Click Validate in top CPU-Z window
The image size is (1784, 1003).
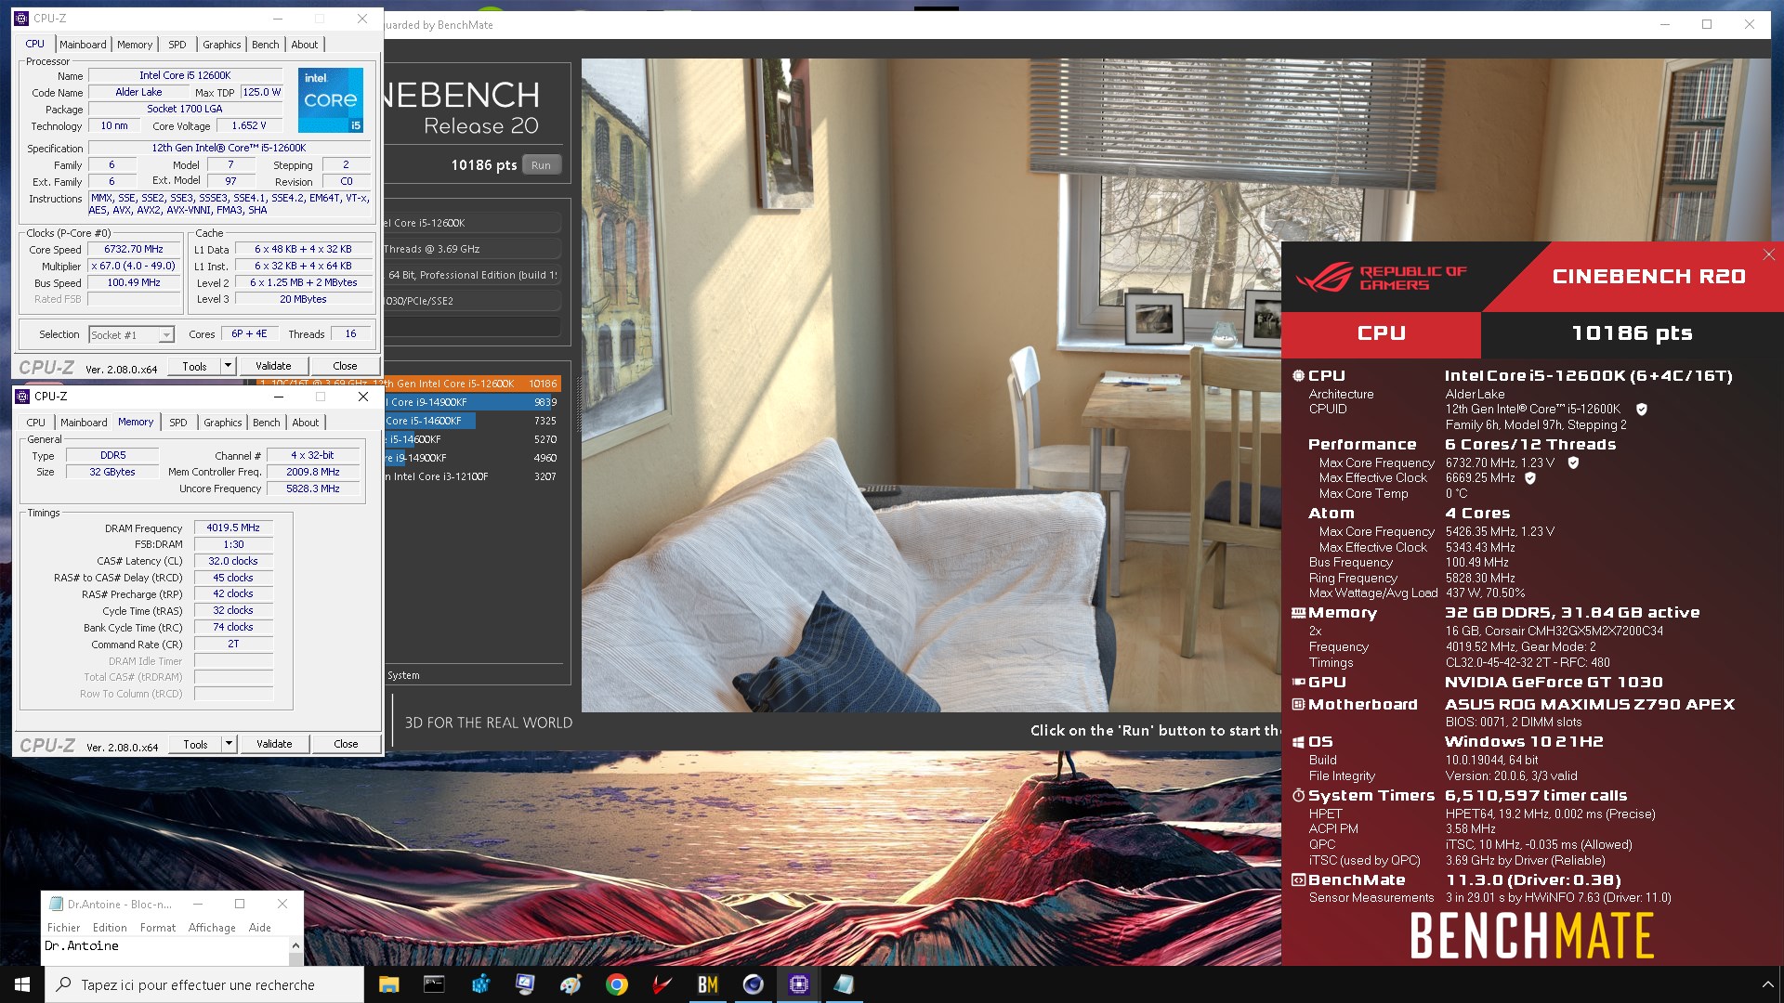(x=273, y=366)
